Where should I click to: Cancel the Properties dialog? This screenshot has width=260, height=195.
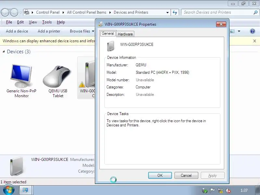pyautogui.click(x=186, y=175)
